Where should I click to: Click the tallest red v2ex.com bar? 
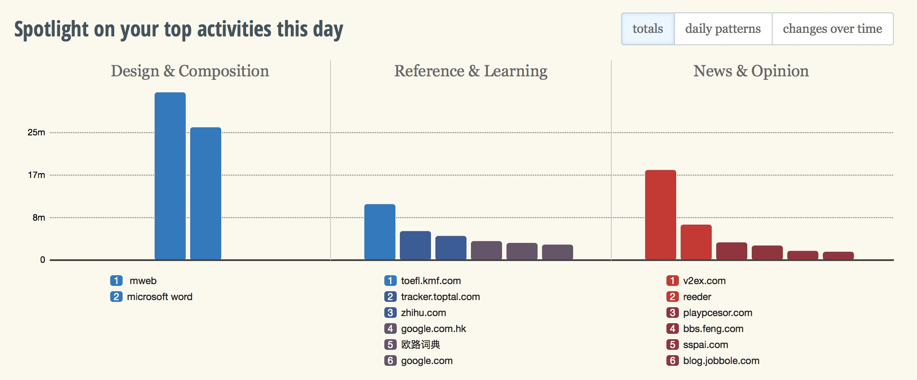[661, 214]
